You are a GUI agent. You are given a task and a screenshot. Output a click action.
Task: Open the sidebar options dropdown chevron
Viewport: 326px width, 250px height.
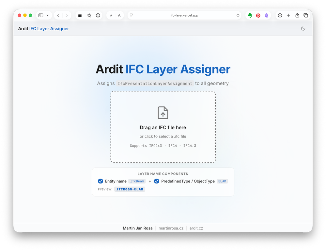point(48,15)
